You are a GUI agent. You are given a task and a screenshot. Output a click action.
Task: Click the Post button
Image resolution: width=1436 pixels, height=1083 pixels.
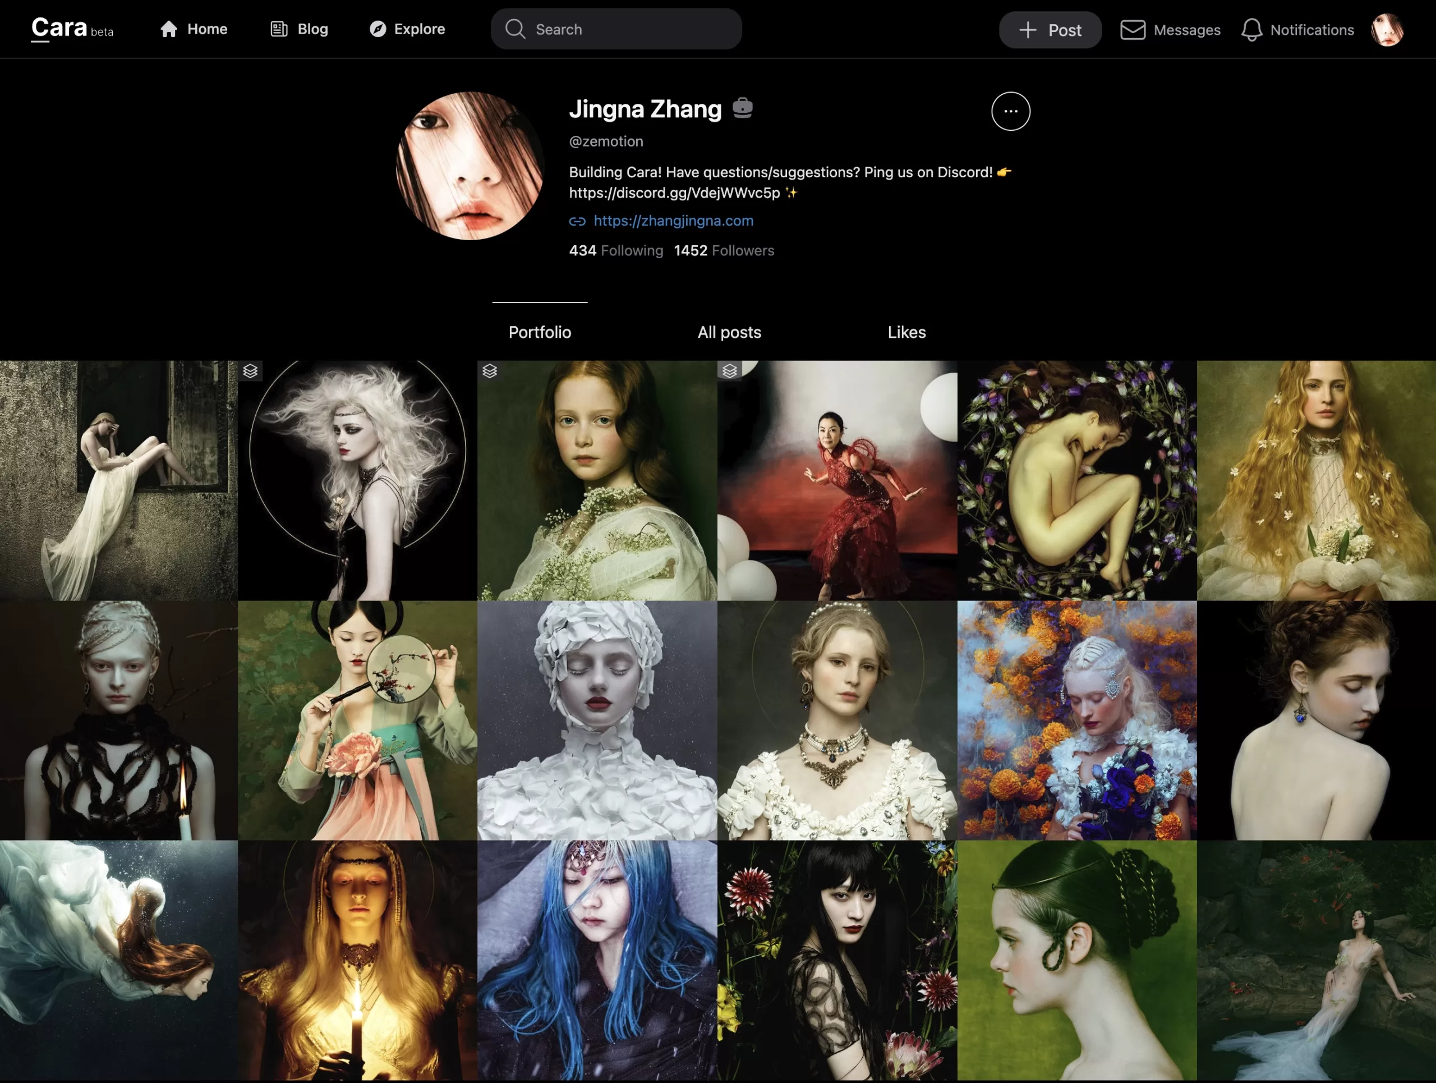coord(1050,30)
